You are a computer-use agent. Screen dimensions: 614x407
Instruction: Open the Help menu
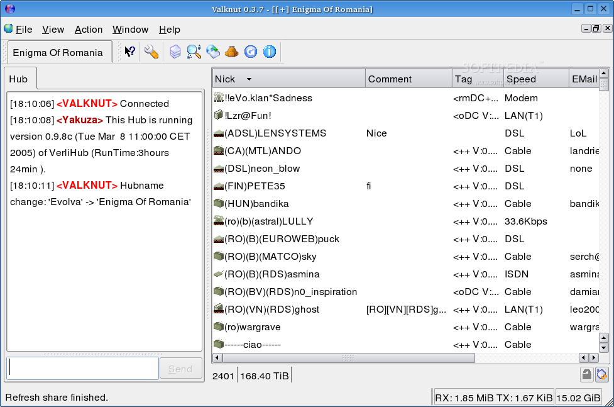pyautogui.click(x=170, y=30)
